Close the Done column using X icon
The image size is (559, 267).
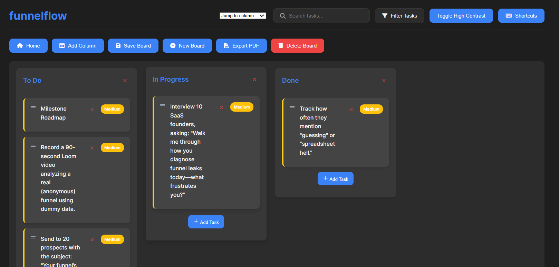(x=384, y=81)
